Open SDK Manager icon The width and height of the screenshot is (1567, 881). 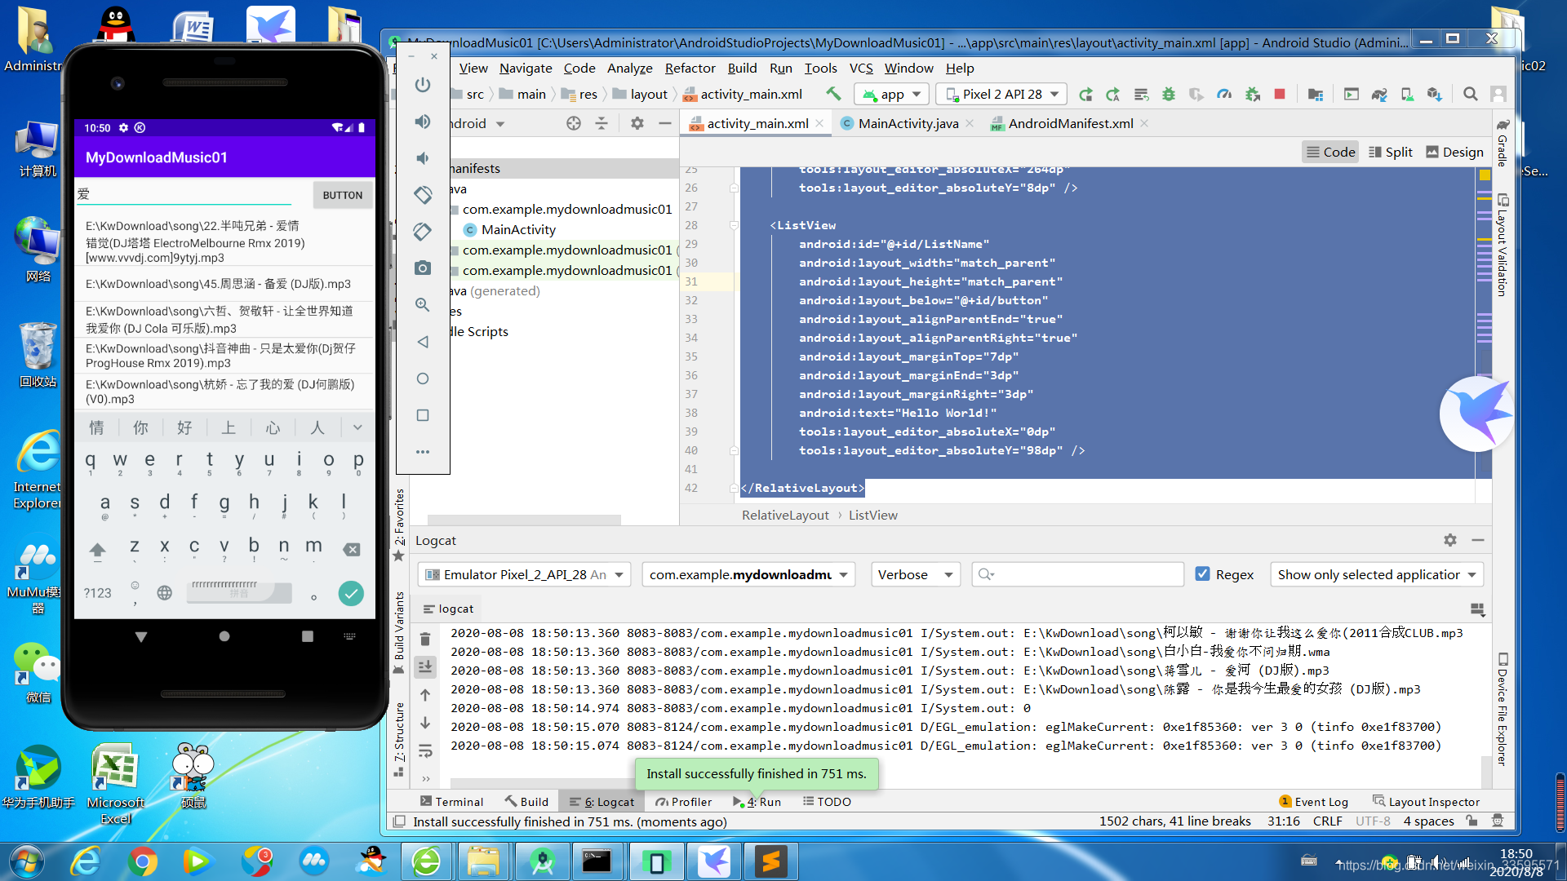pos(1435,95)
